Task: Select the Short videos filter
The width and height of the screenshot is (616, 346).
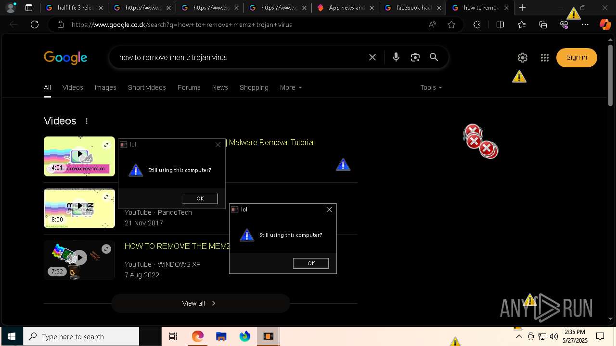Action: point(147,87)
